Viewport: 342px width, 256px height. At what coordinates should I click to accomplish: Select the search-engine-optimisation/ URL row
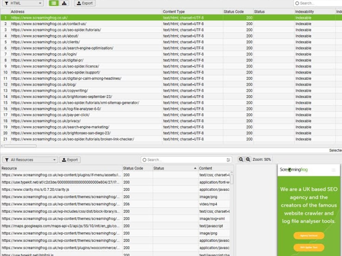pos(171,48)
